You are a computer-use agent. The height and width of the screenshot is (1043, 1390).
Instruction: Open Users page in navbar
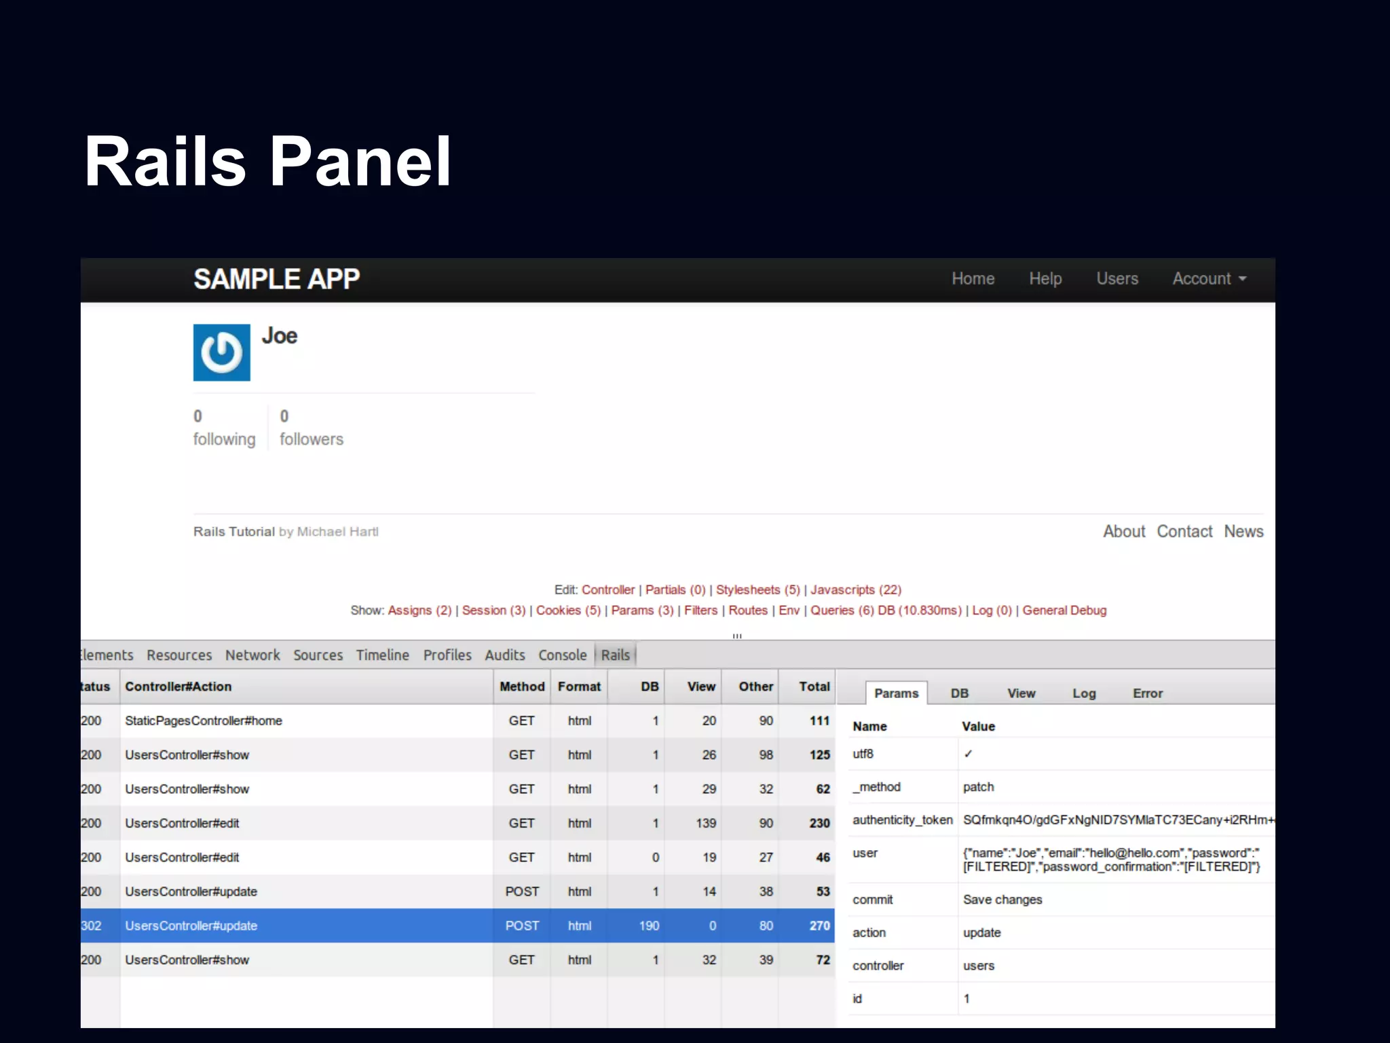click(x=1117, y=278)
